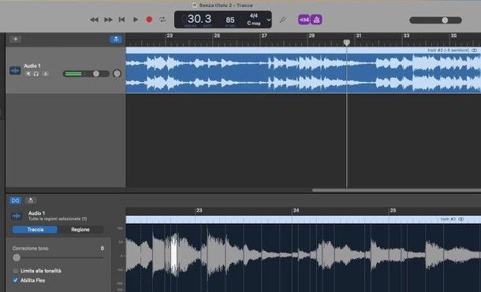Fast forward the project
The width and height of the screenshot is (481, 292).
(108, 20)
